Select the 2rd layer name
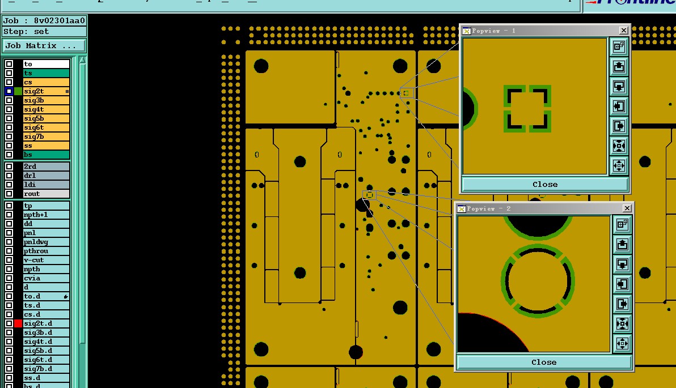Image resolution: width=676 pixels, height=388 pixels. click(46, 166)
